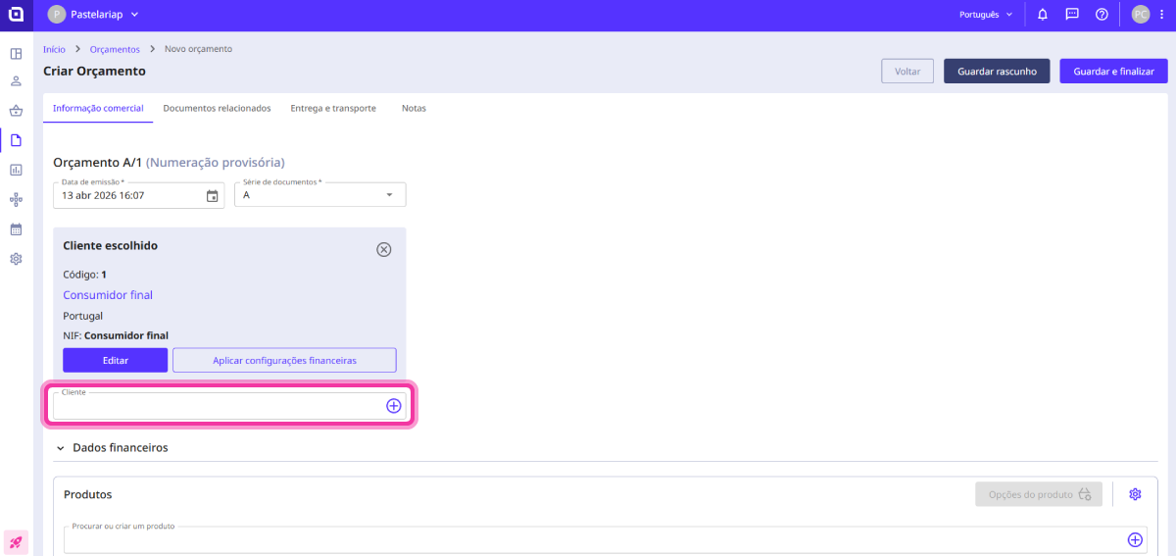The width and height of the screenshot is (1176, 556).
Task: Open the notifications bell icon
Action: pyautogui.click(x=1043, y=15)
